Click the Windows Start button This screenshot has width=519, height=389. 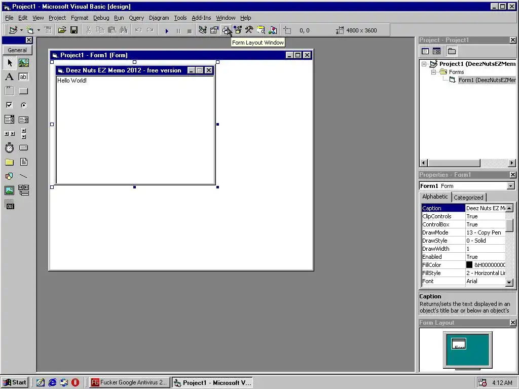tap(14, 383)
